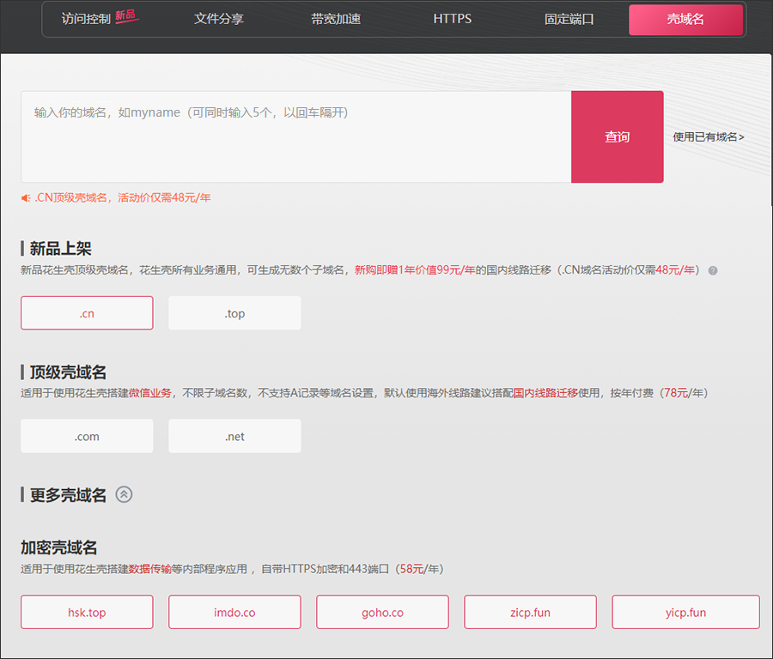Open the 国内线路迁移 red link
Image resolution: width=773 pixels, height=659 pixels.
click(545, 393)
